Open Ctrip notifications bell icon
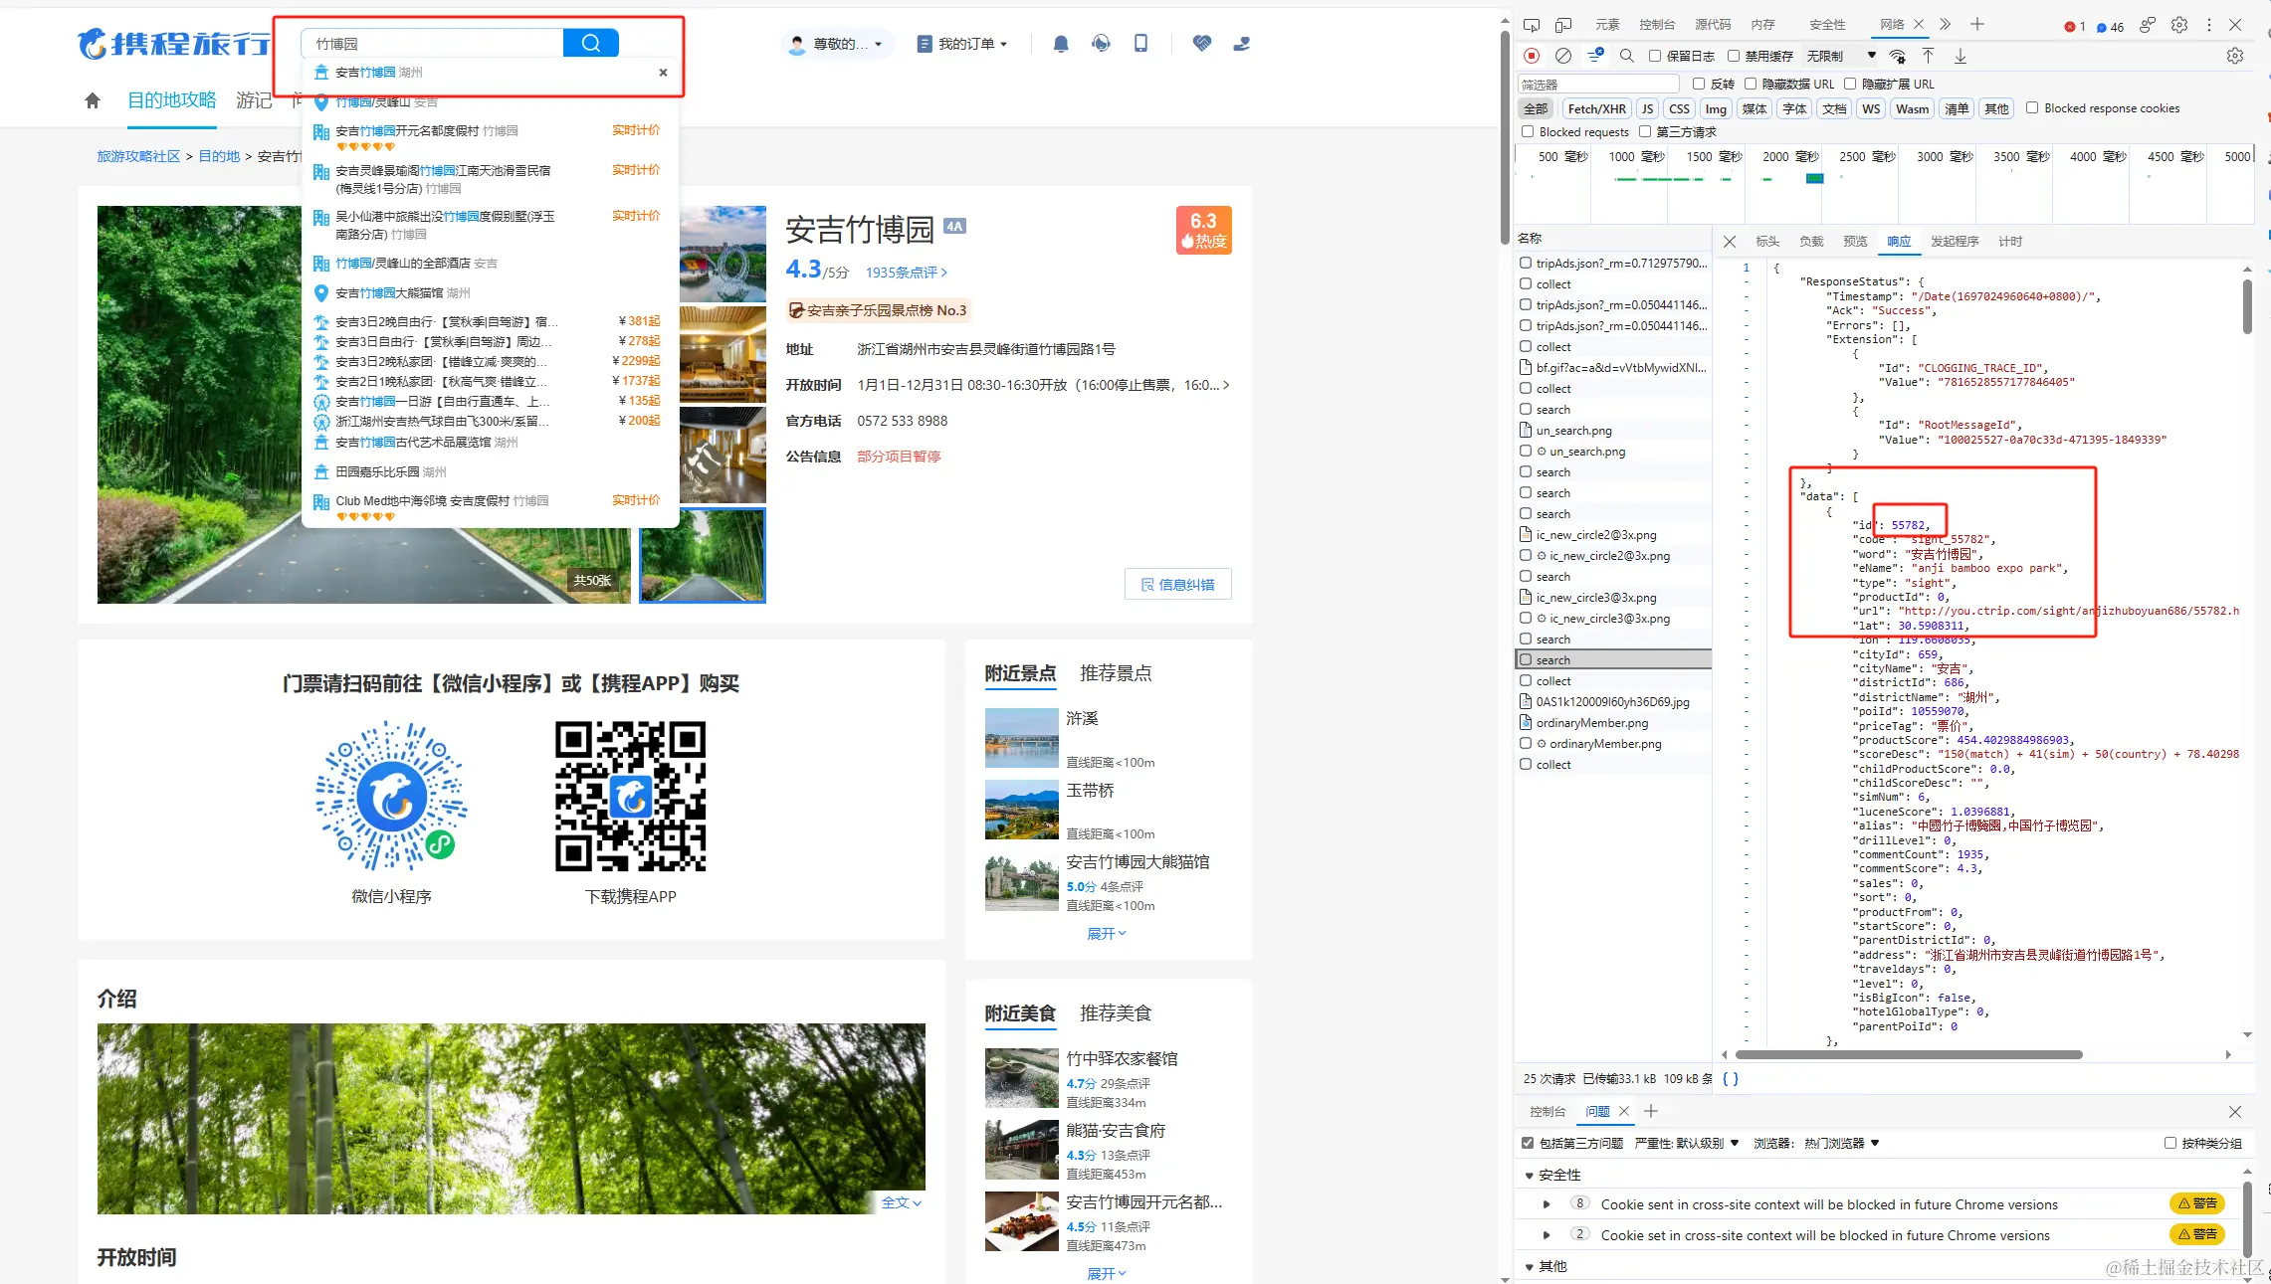The width and height of the screenshot is (2271, 1284). [1061, 44]
